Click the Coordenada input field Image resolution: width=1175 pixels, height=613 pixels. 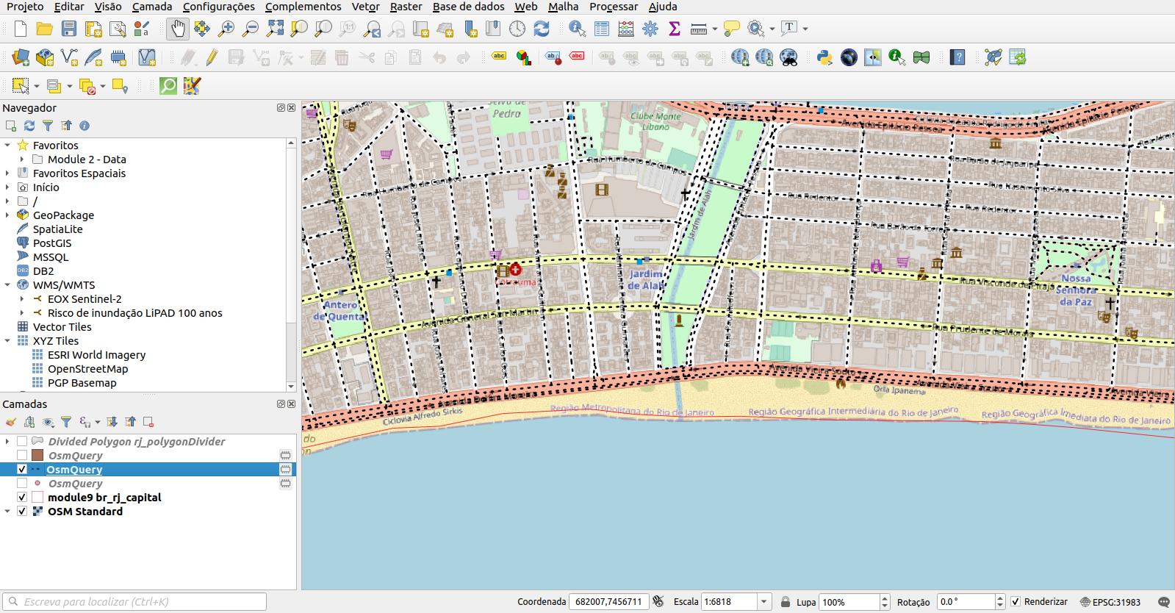609,602
